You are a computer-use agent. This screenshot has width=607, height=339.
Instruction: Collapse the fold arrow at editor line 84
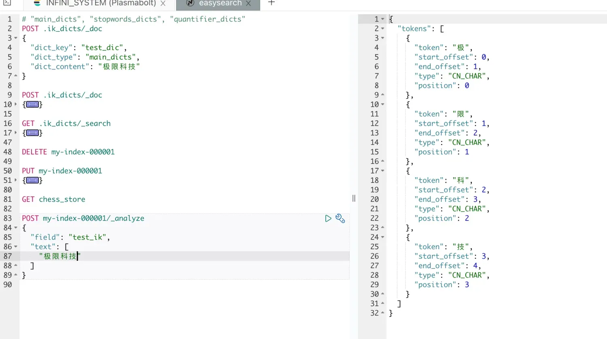[16, 228]
